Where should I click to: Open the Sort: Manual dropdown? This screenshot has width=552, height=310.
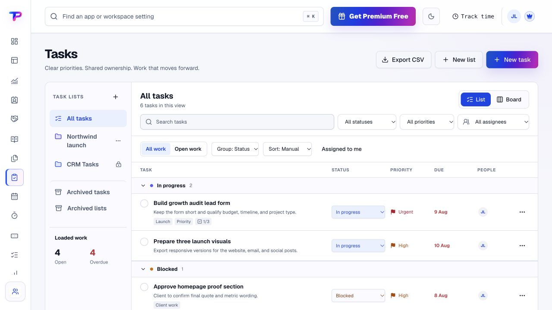coord(287,149)
